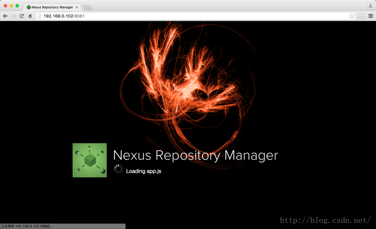Click the 'Loading app.js' status text
This screenshot has width=376, height=229.
tap(143, 171)
